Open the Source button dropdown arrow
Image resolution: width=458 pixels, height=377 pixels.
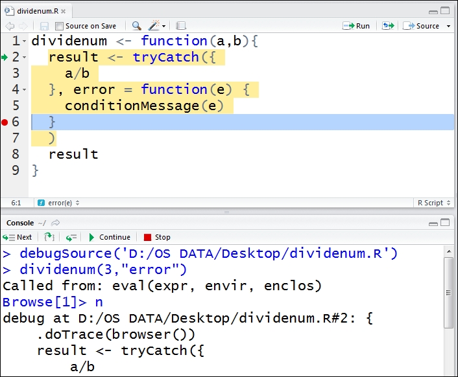(x=447, y=26)
